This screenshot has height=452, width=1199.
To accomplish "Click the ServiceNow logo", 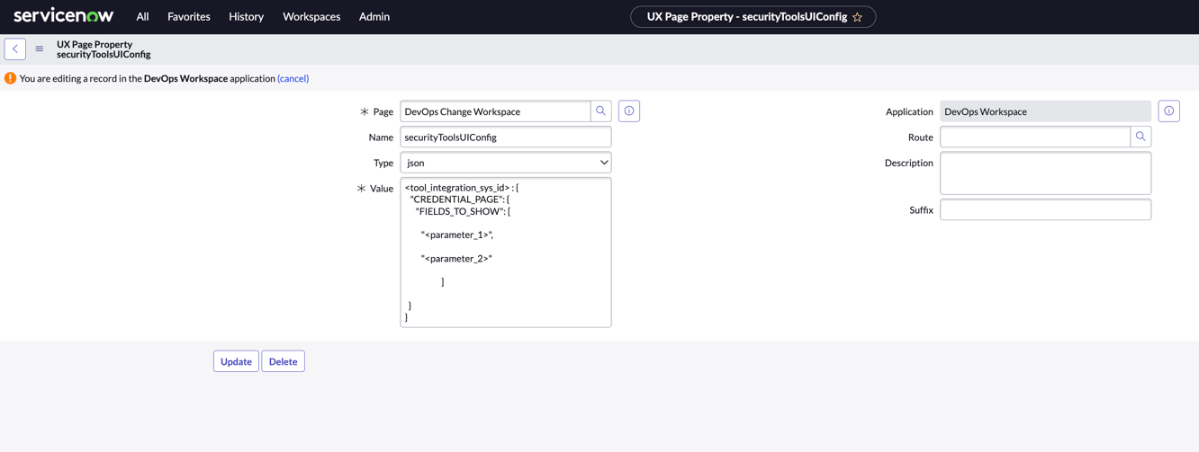I will pos(64,16).
